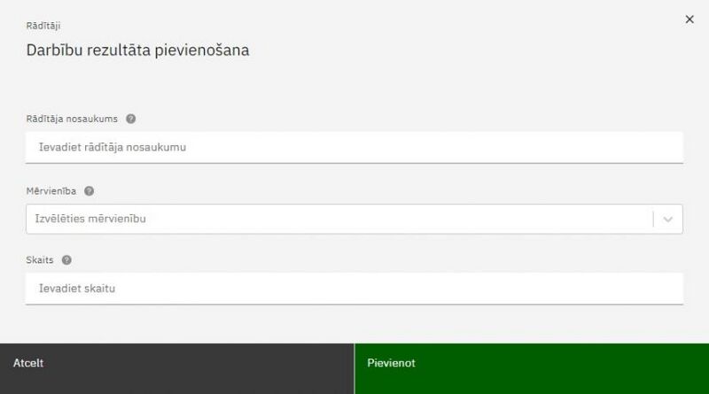Open help tooltip for Rādītāja nosaukums
Screen dimensions: 709x394
point(130,119)
